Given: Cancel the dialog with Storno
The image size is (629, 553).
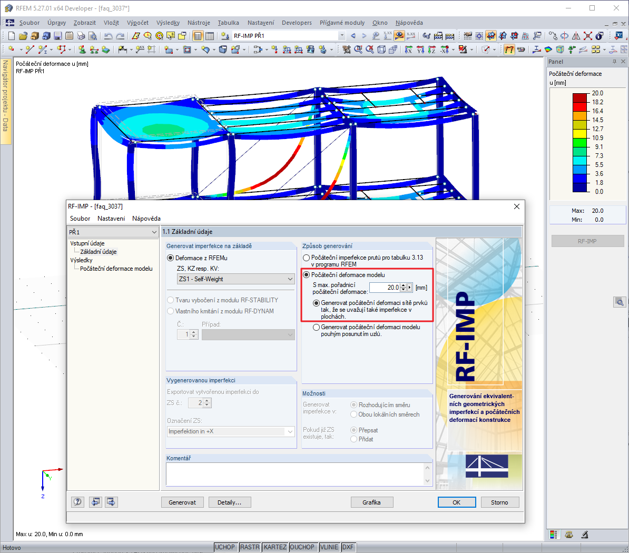Looking at the screenshot, I should point(499,502).
